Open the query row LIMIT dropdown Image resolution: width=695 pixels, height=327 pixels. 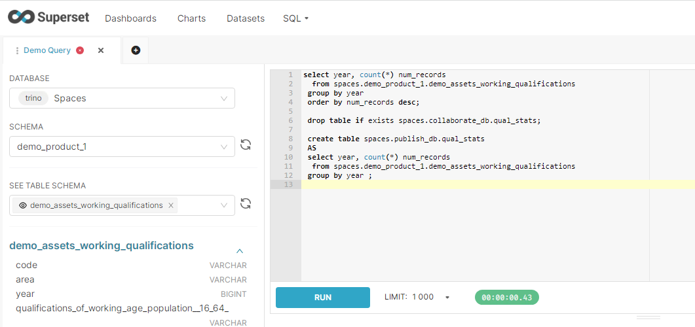click(x=447, y=297)
